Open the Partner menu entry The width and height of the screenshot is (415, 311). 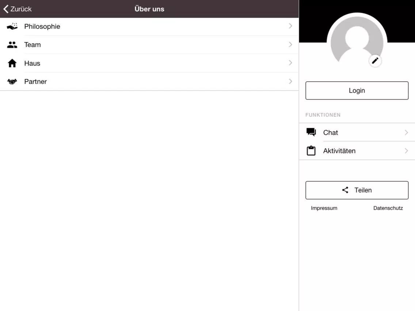pos(149,81)
